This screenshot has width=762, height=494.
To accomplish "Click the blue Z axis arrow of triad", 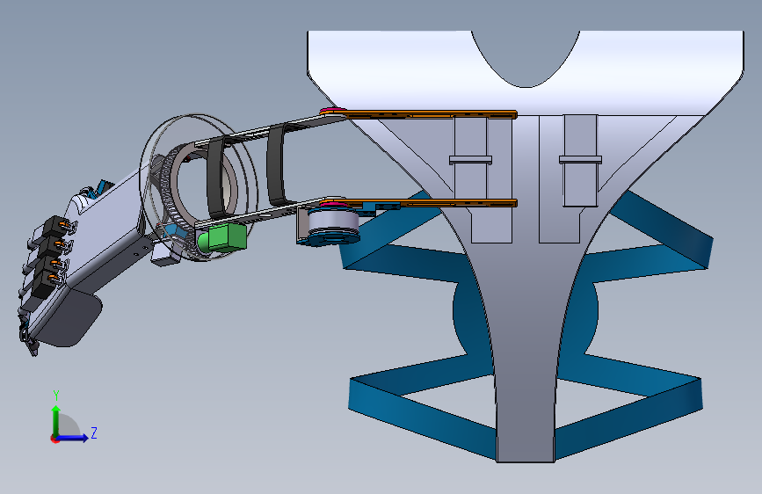I will tap(73, 438).
